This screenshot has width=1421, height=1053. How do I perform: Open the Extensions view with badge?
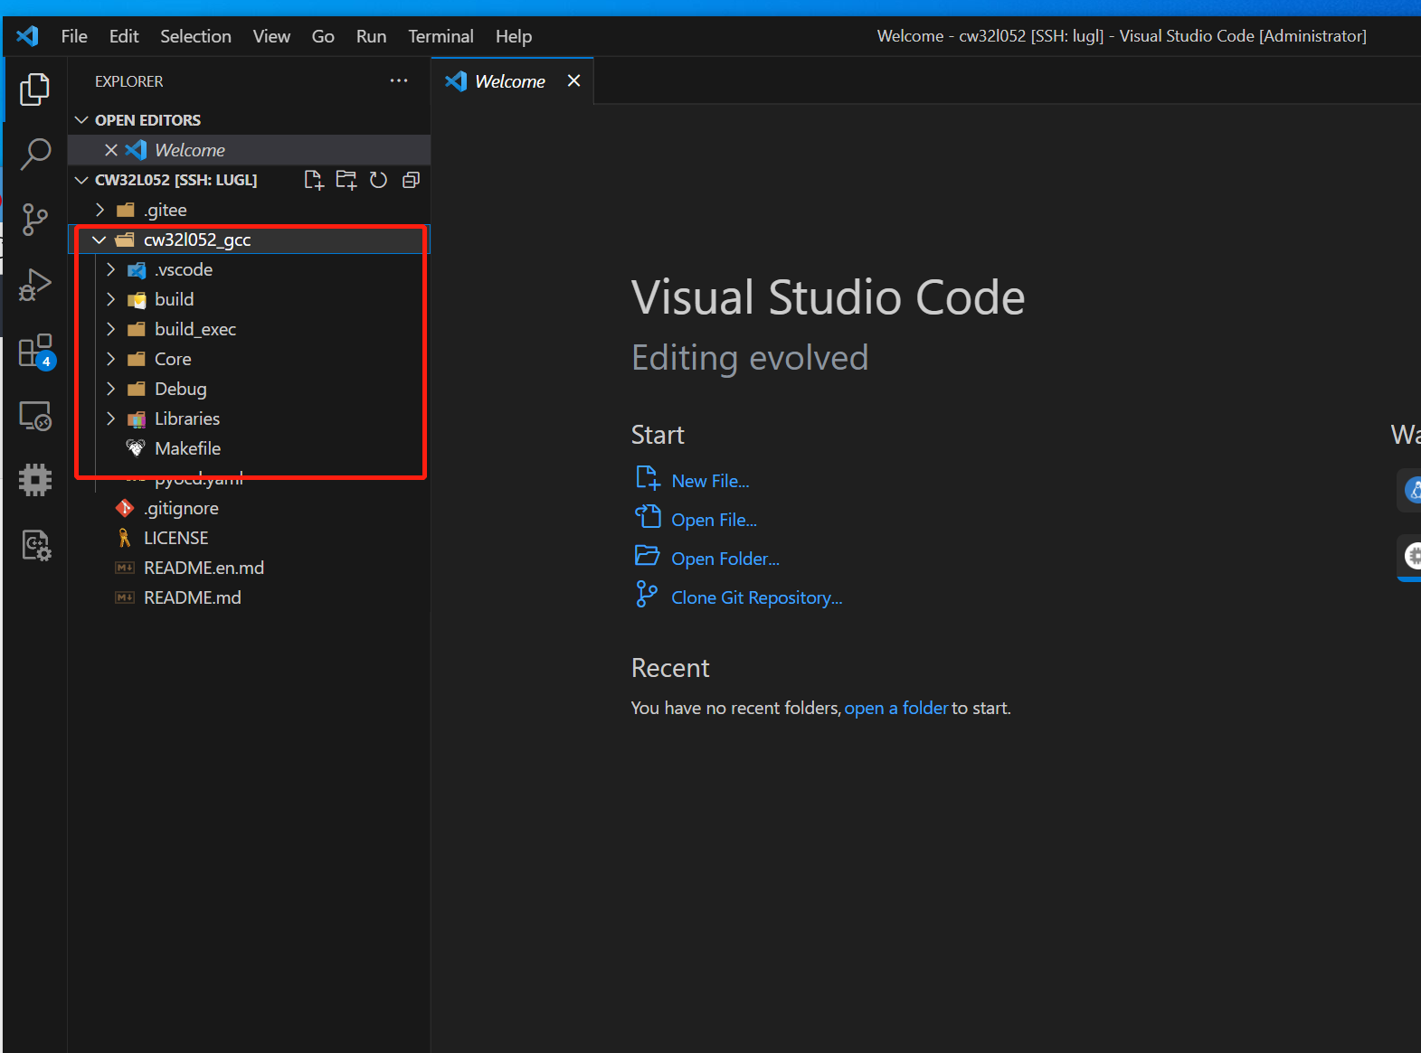point(35,351)
